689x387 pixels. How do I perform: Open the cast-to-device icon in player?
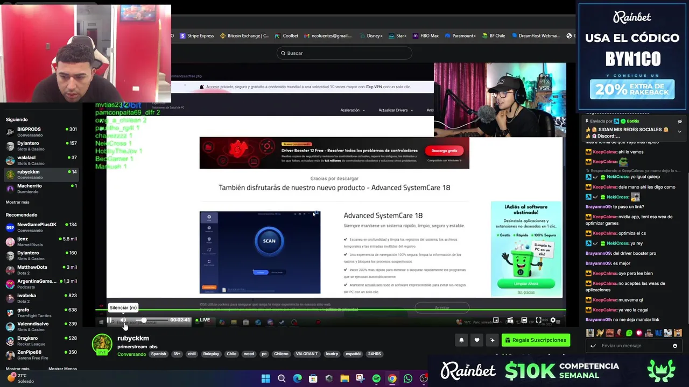point(510,320)
